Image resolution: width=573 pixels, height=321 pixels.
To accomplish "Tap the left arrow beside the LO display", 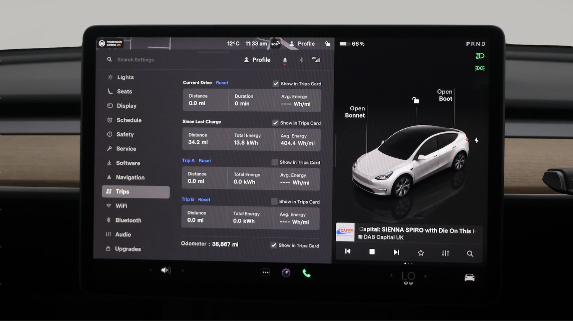I will point(391,275).
